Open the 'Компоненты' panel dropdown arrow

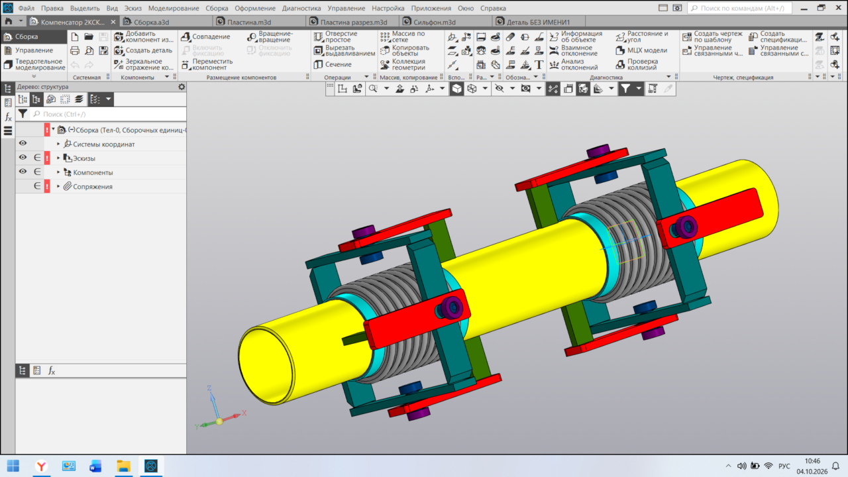(166, 78)
